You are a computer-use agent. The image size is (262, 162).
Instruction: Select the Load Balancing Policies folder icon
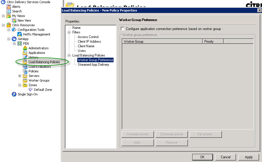tap(25, 62)
